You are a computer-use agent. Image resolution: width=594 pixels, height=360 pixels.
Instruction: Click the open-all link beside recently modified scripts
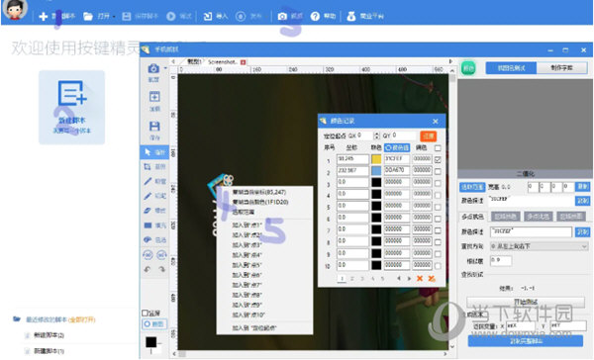82,319
